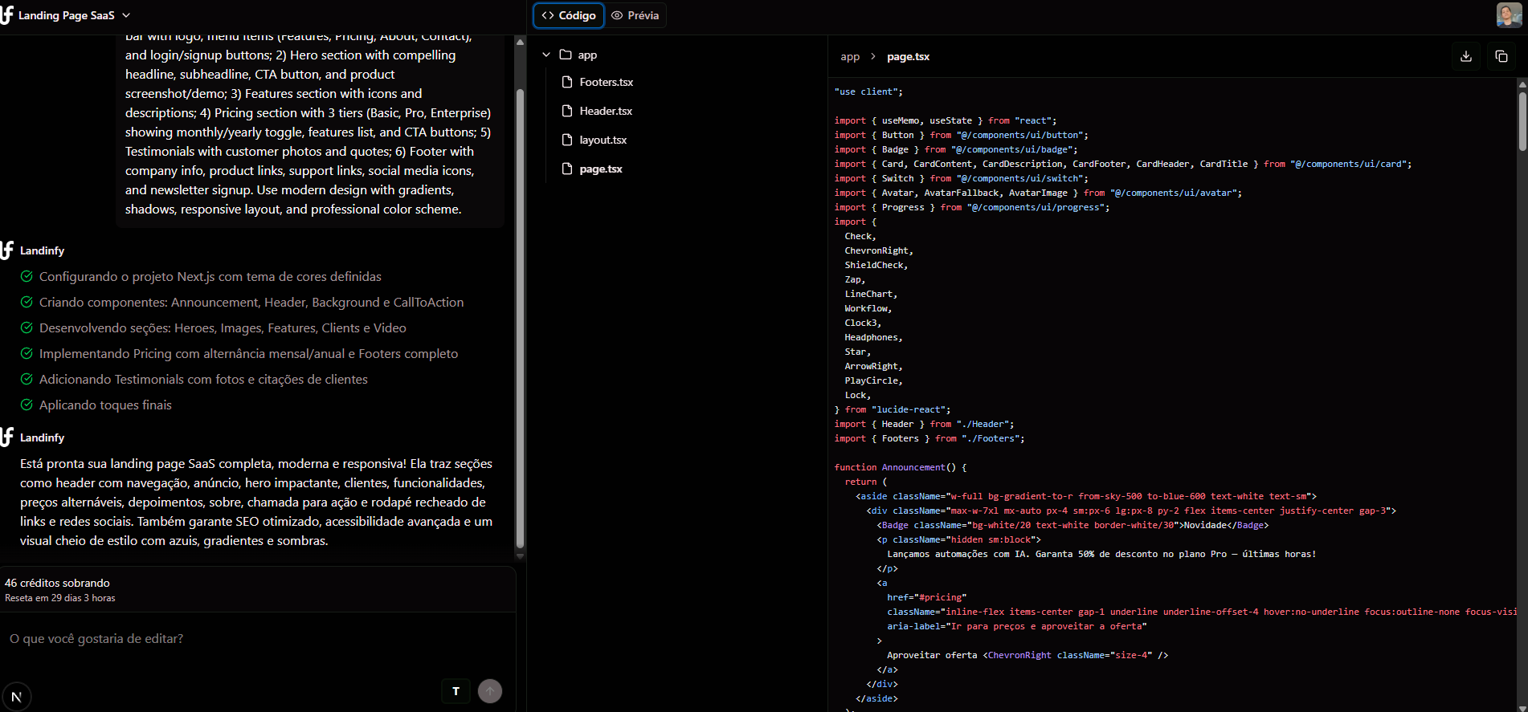Image resolution: width=1528 pixels, height=712 pixels.
Task: Click the download code icon
Action: 1465,56
